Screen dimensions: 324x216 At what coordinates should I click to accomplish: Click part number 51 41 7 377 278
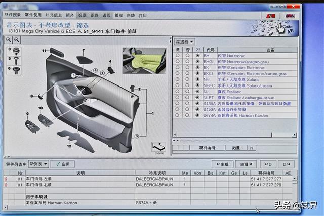[x=266, y=185]
